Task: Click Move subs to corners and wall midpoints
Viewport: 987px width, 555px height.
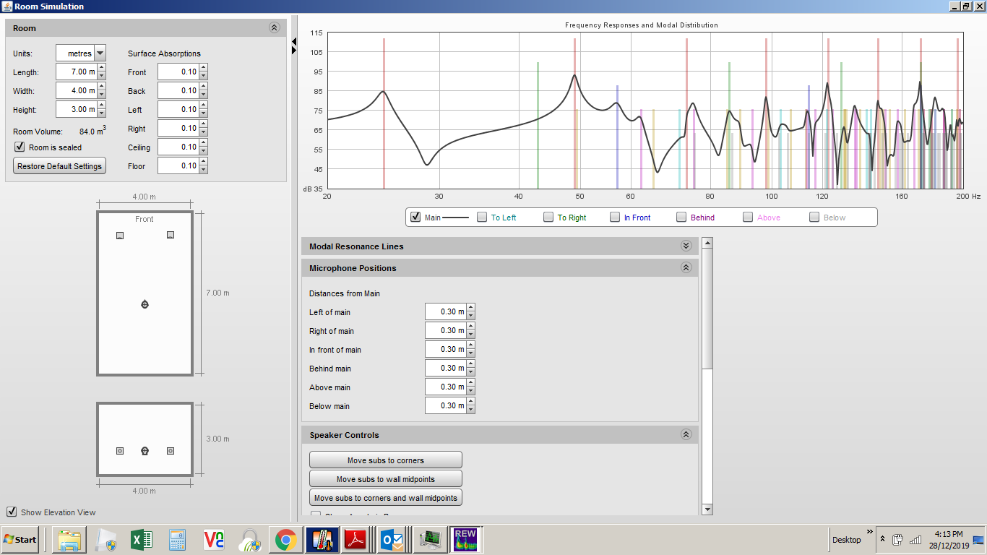Action: [386, 497]
